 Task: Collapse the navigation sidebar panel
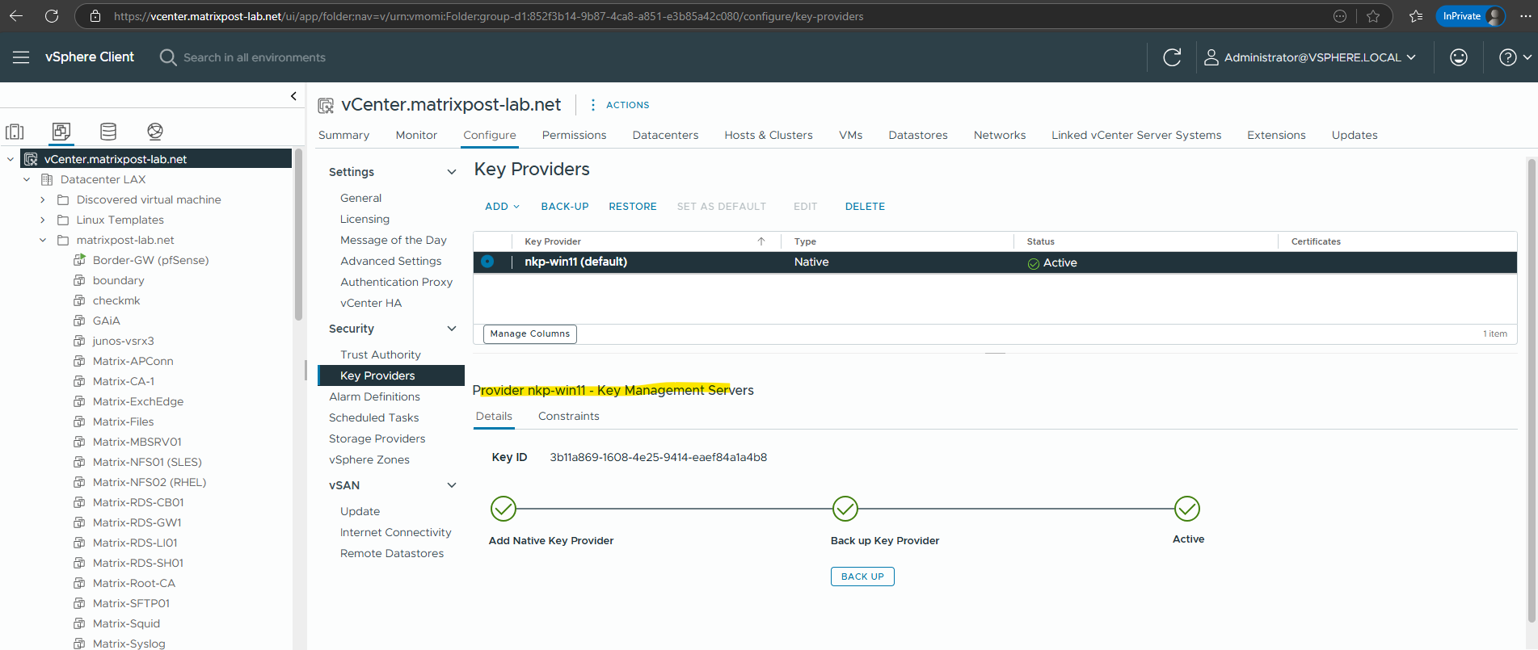[x=293, y=96]
